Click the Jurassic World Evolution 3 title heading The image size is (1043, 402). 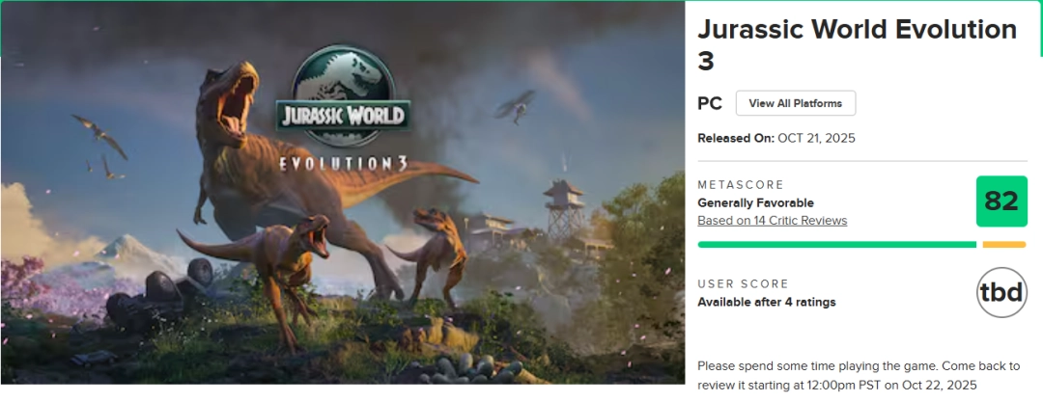point(857,44)
